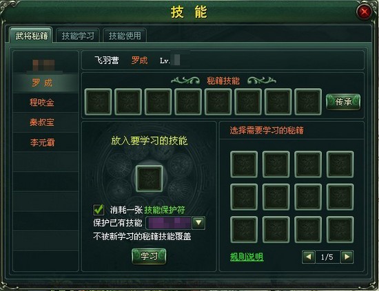Viewport: 379px width, 291px height.
Task: Go to next page of 秘籍 list
Action: (x=347, y=257)
